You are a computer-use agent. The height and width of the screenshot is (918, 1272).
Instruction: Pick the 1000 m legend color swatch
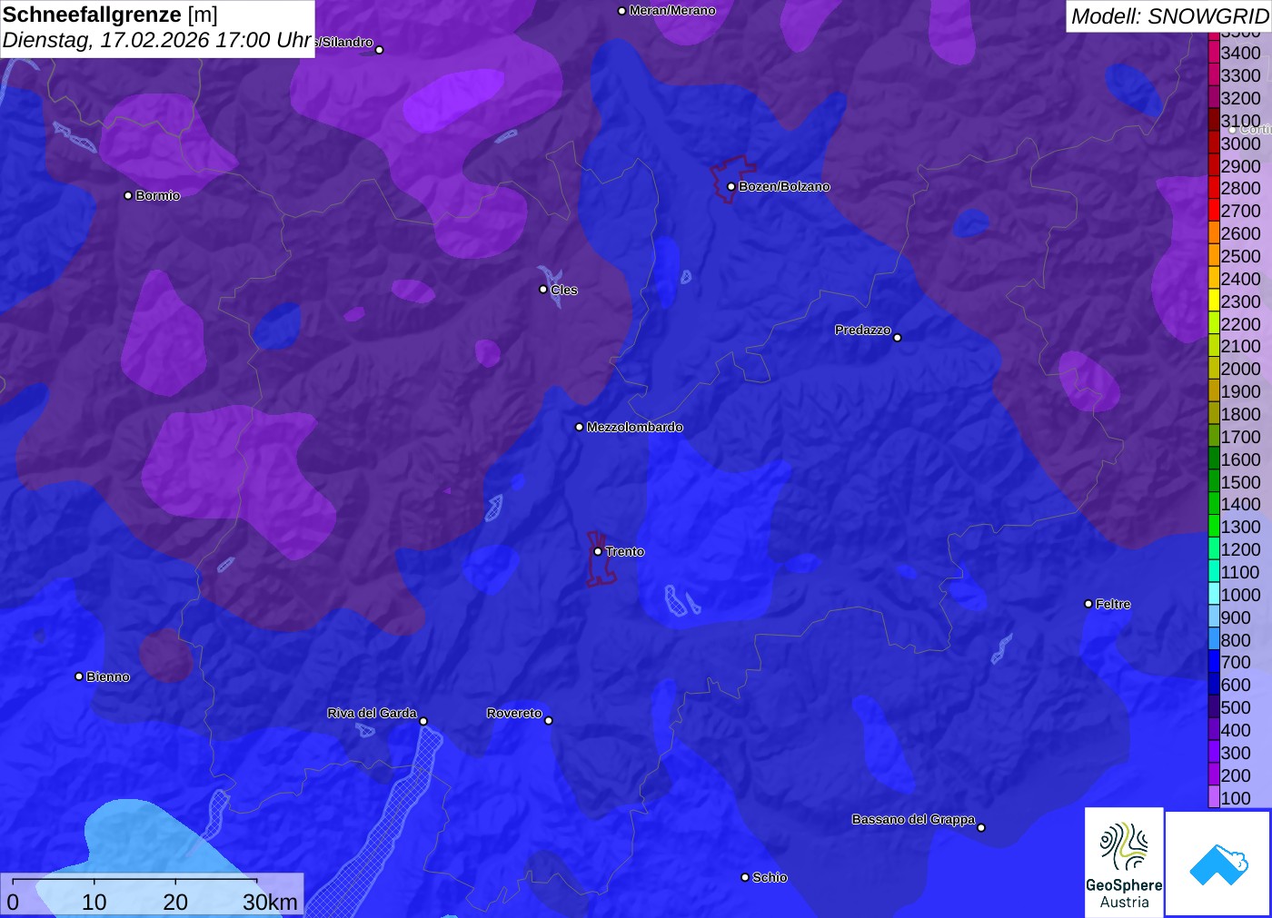[1214, 595]
